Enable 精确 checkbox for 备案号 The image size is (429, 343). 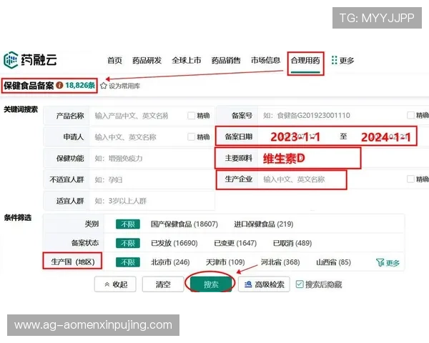pyautogui.click(x=410, y=115)
